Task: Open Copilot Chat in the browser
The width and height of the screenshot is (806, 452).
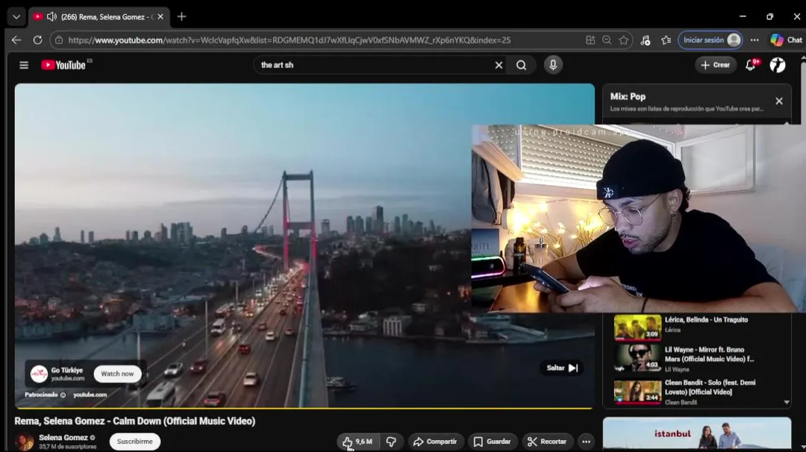Action: 786,40
